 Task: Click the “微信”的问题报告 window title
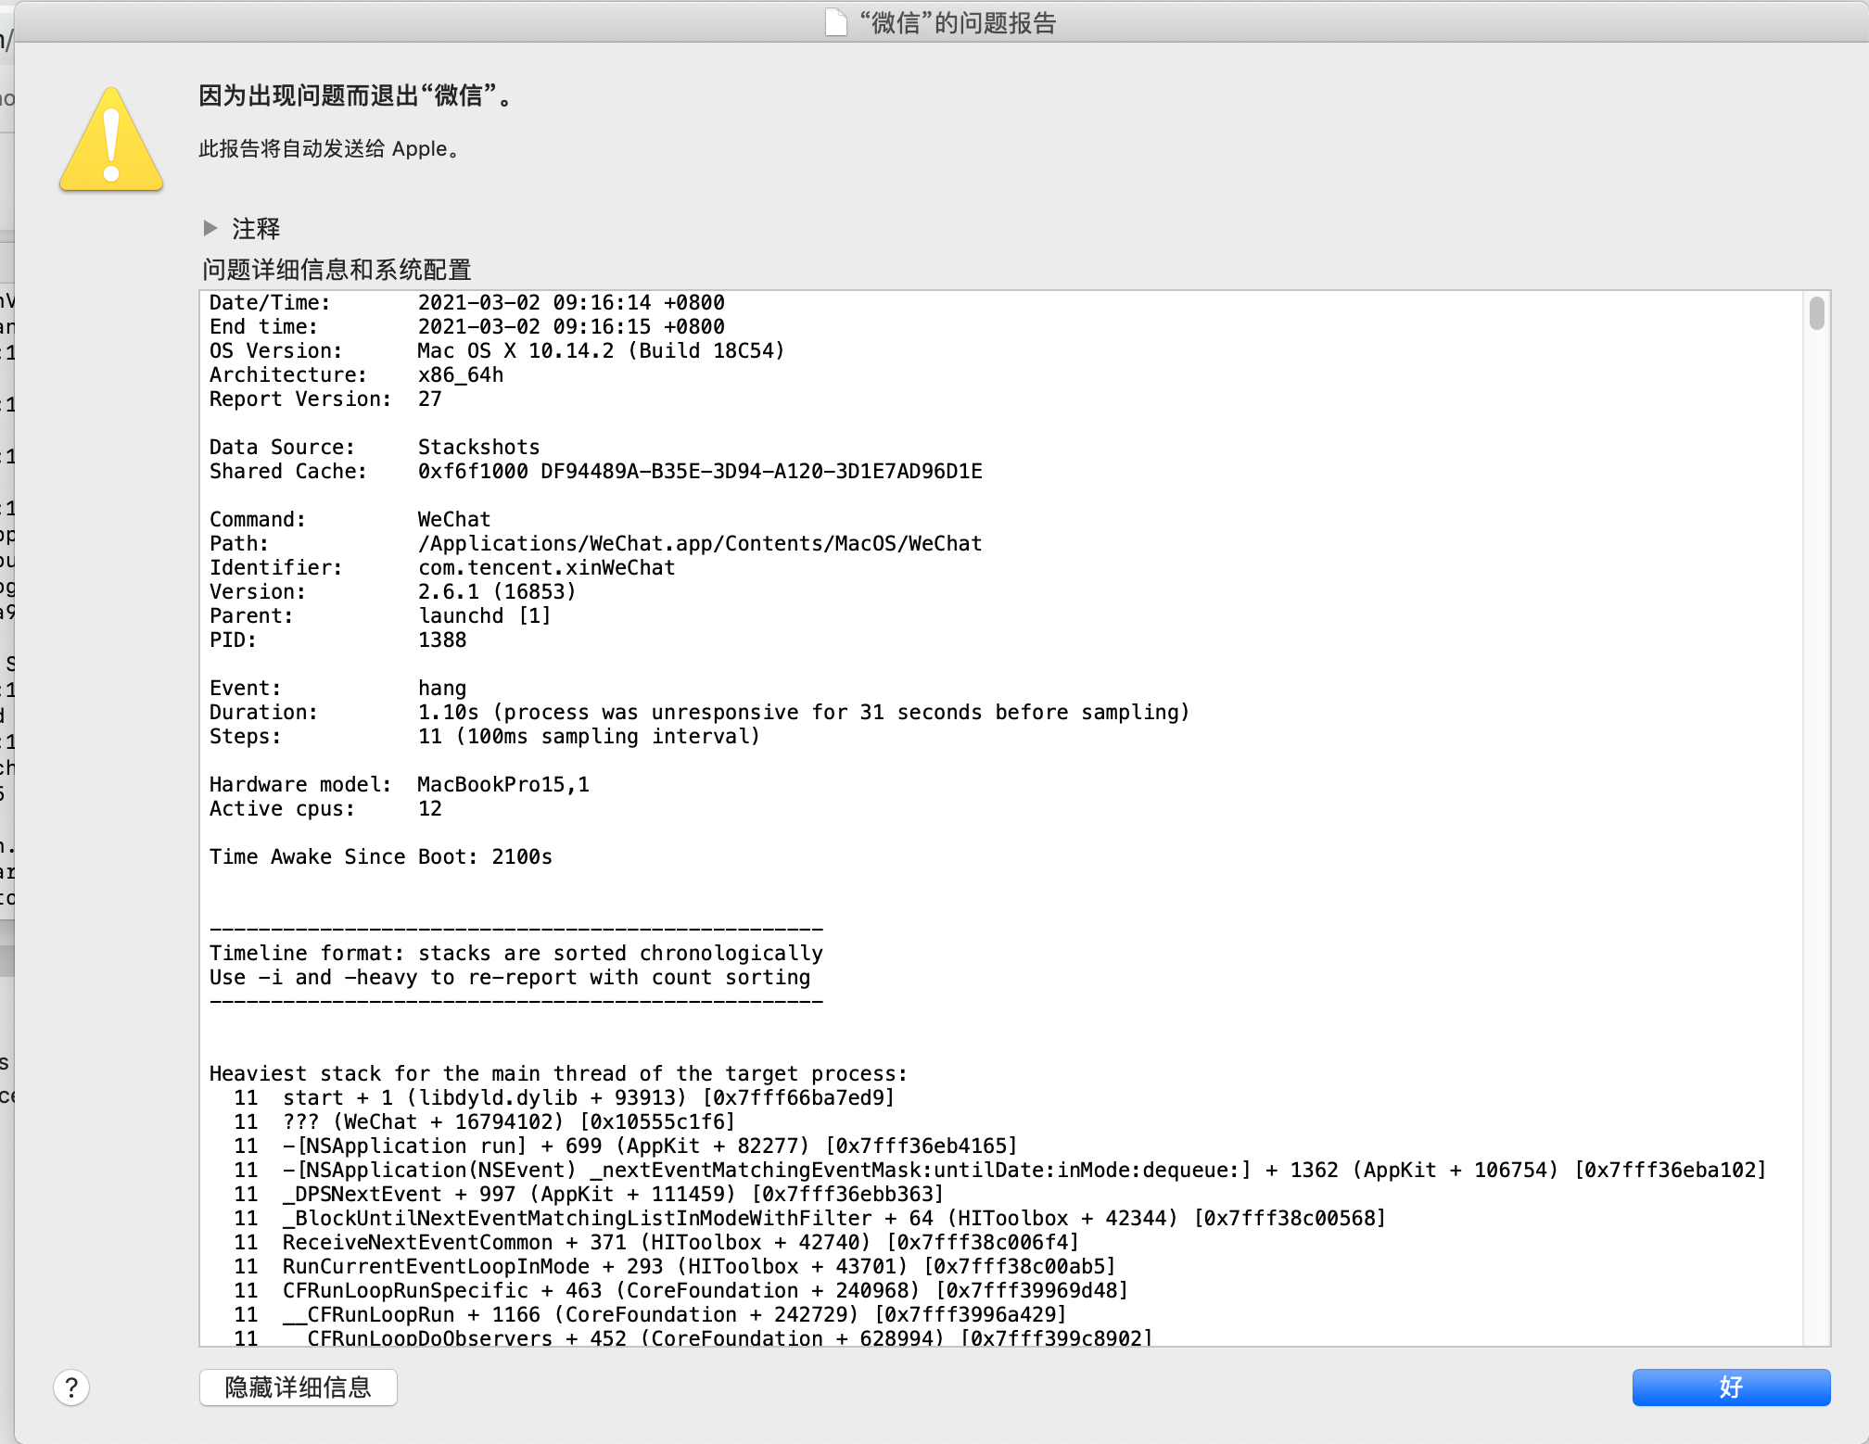point(957,22)
